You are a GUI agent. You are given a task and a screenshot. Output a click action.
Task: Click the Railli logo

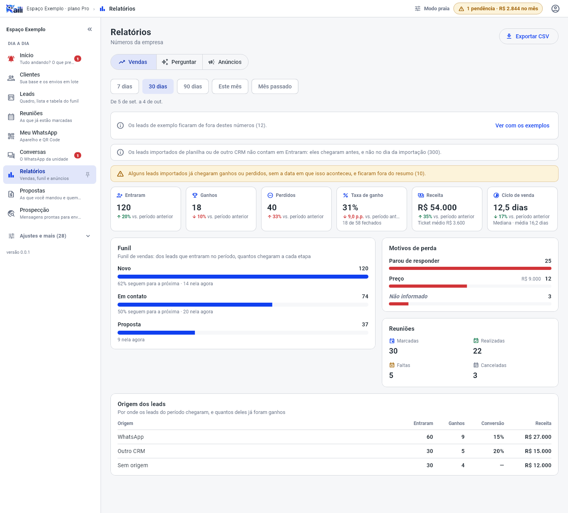pos(15,9)
